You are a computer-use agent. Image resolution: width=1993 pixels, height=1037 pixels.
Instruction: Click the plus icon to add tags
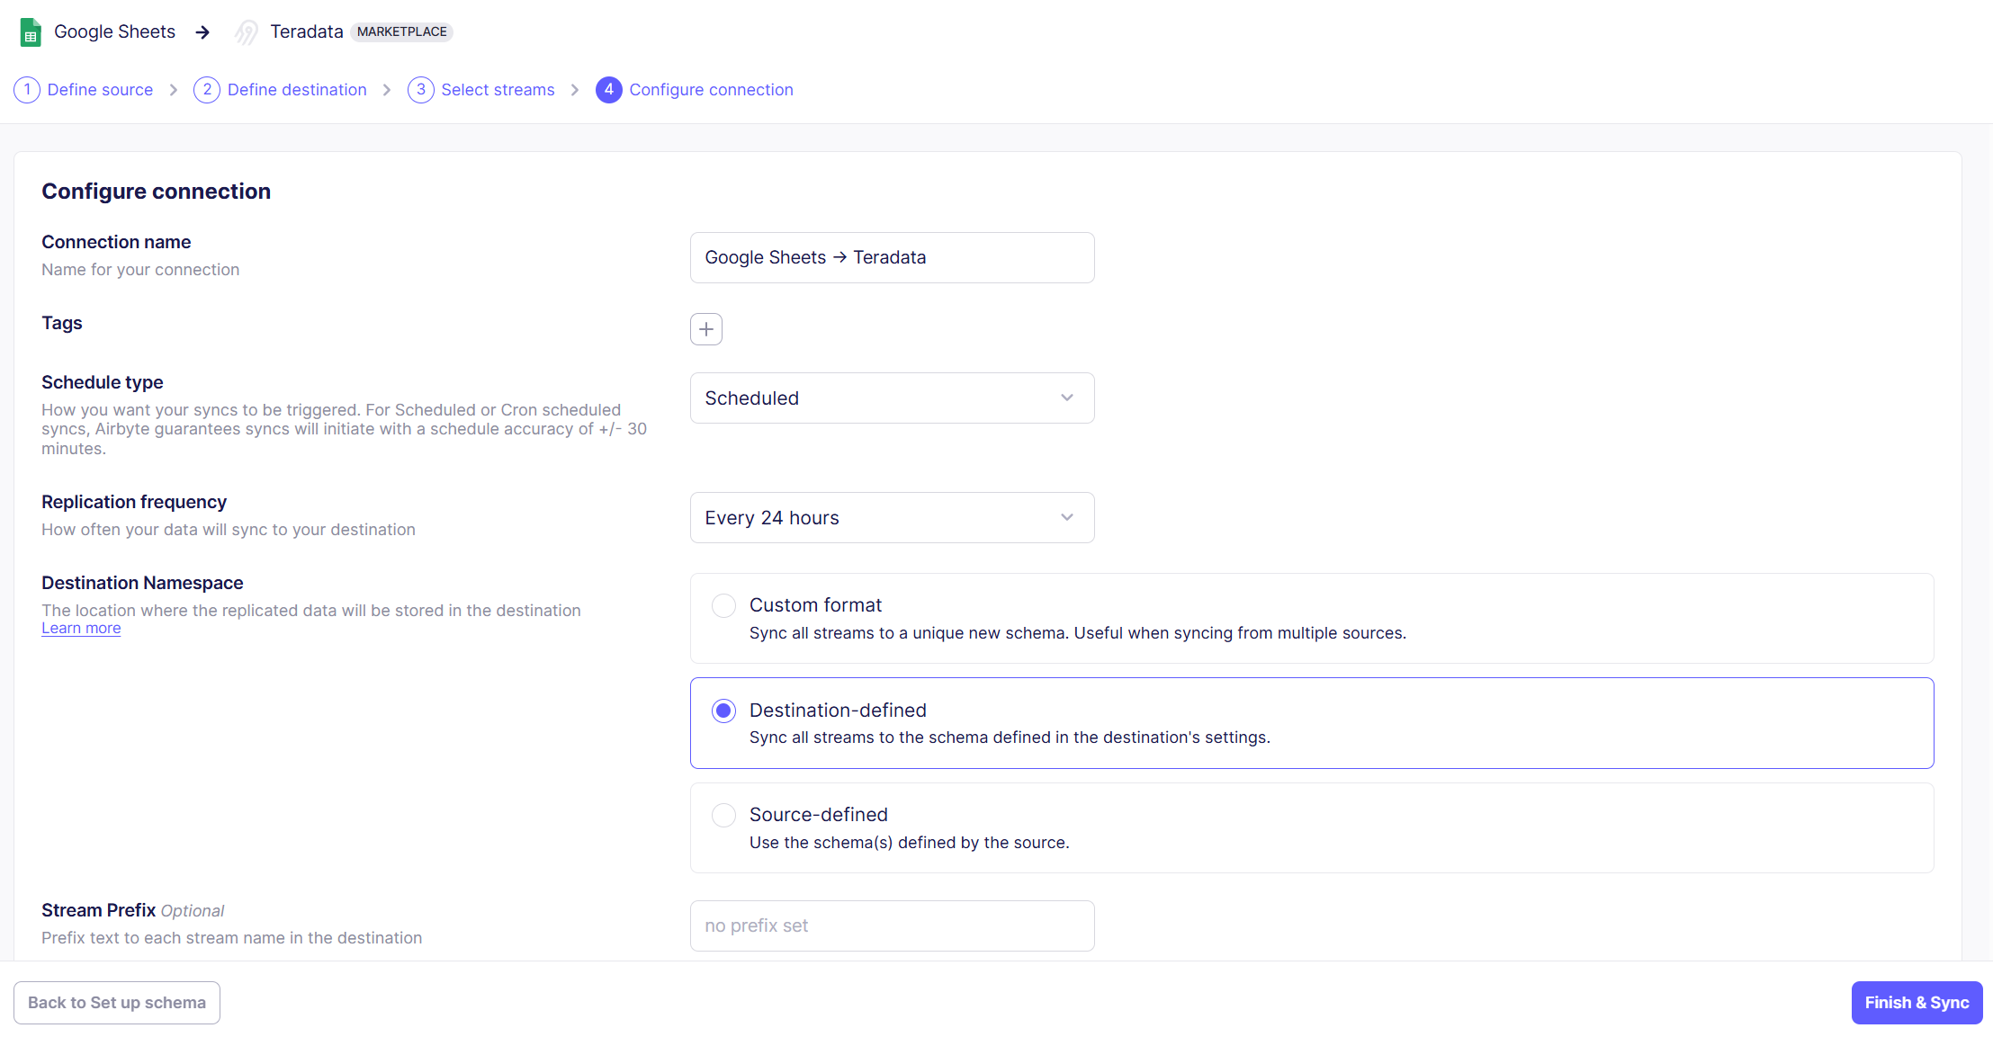click(x=706, y=329)
